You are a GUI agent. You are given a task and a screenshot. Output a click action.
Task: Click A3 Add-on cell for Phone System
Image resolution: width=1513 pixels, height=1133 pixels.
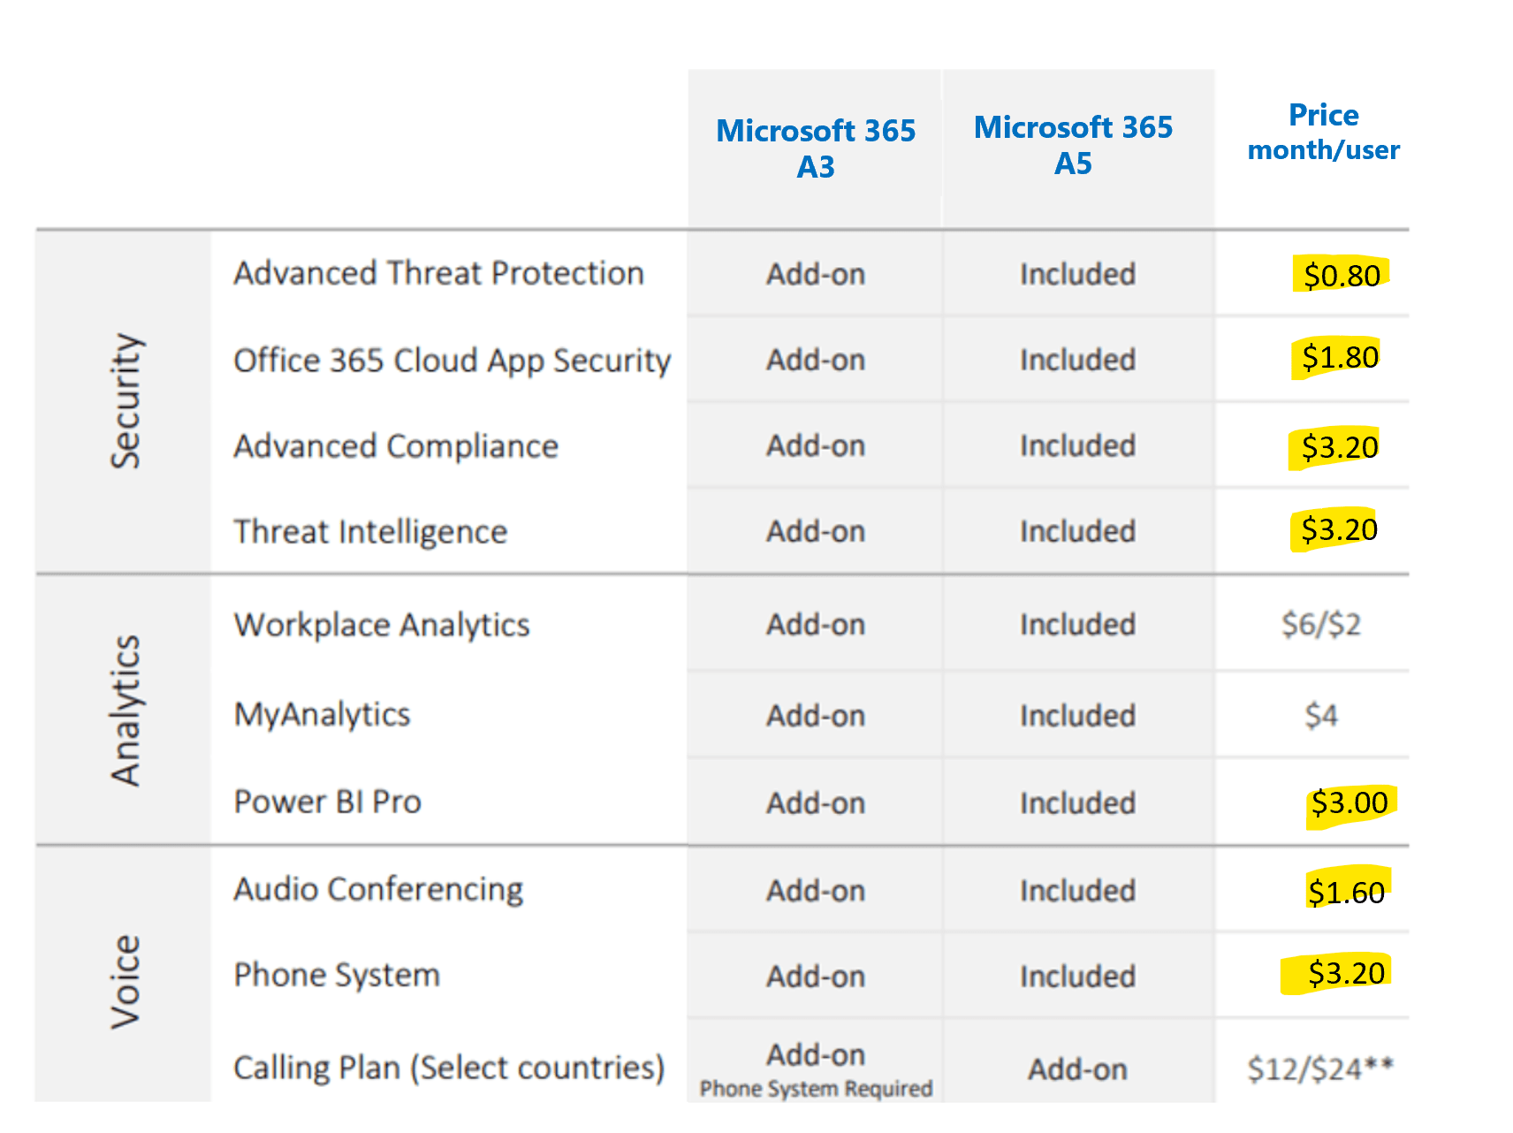[x=816, y=976]
